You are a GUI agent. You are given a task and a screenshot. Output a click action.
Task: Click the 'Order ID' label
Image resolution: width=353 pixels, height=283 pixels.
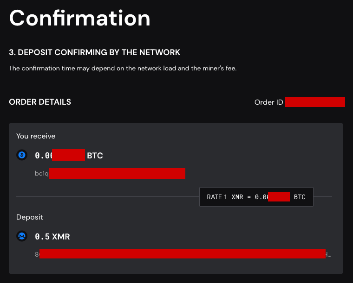coord(268,102)
